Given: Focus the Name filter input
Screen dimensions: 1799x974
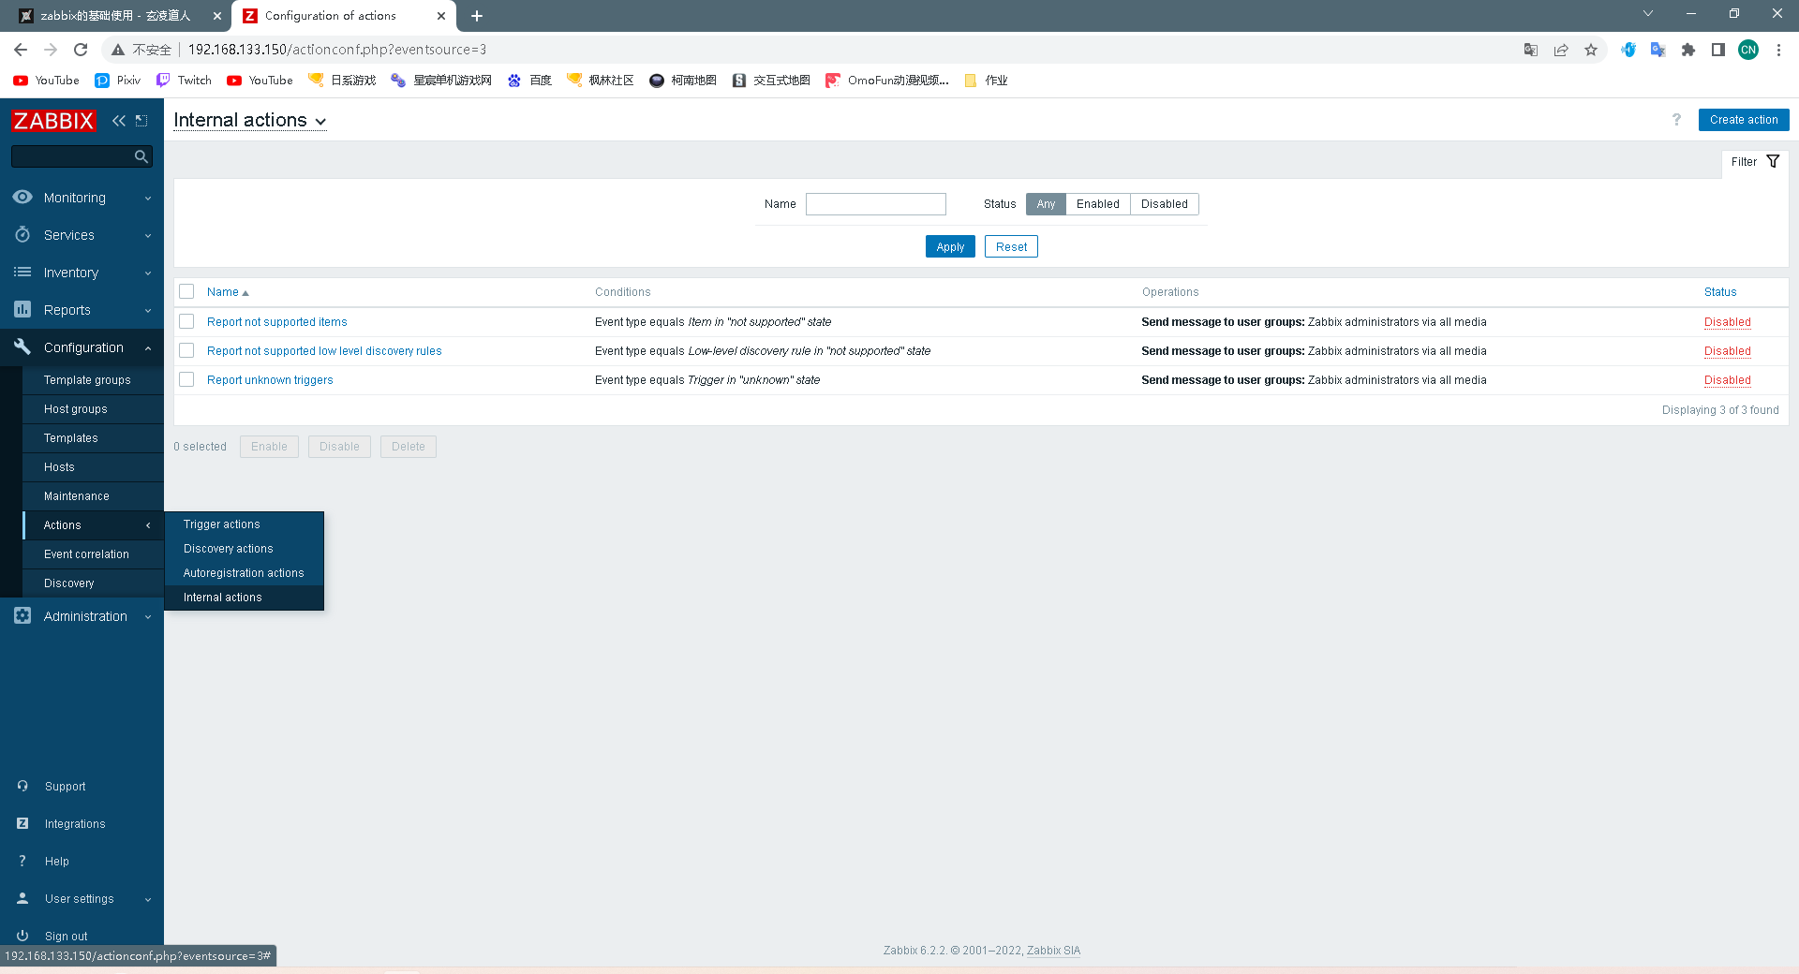Looking at the screenshot, I should tap(875, 204).
